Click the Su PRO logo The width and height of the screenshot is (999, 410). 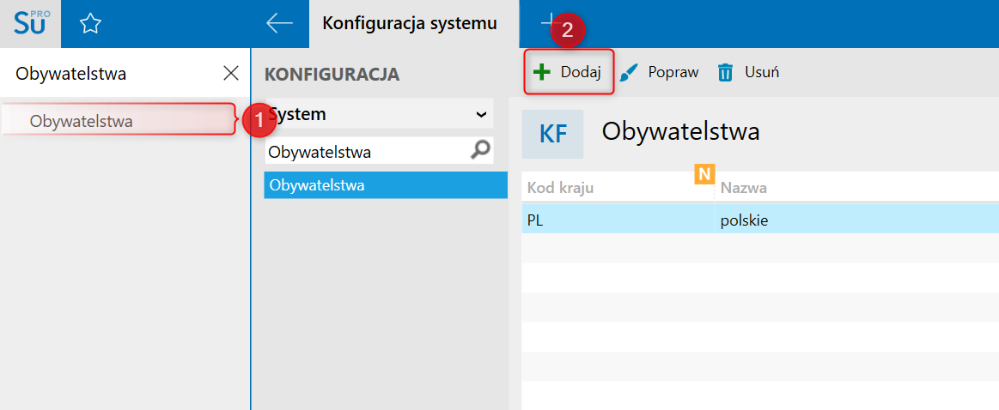click(32, 23)
